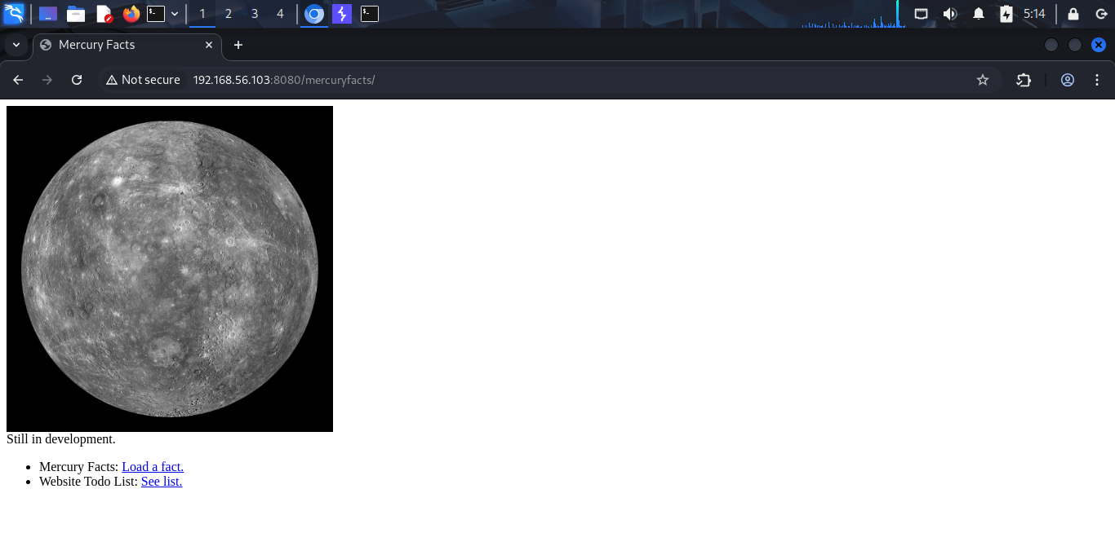Open the browser profile icon

(1068, 79)
